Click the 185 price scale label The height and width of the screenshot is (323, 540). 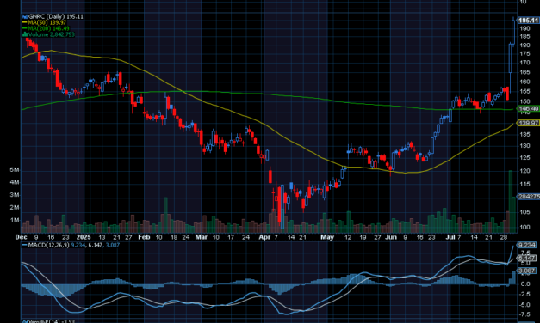(524, 37)
